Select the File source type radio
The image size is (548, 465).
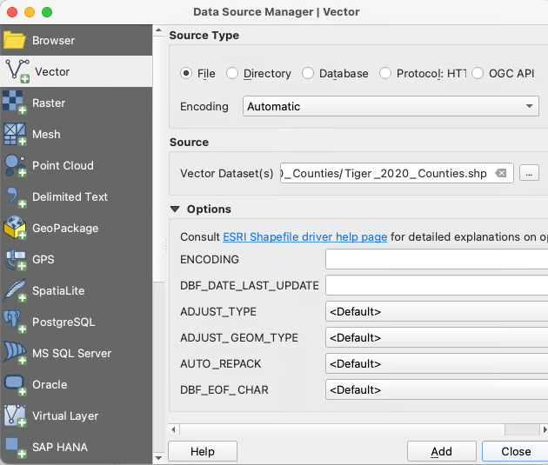(x=186, y=73)
